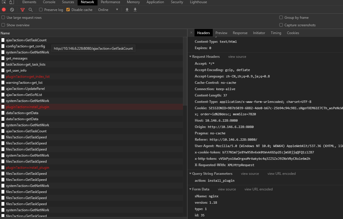The image size is (343, 219).
Task: Toggle the red filter funnel icon
Action: click(22, 10)
